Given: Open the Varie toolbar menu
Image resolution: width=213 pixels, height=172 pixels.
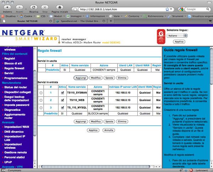Looking at the screenshot, I should coord(116,16).
